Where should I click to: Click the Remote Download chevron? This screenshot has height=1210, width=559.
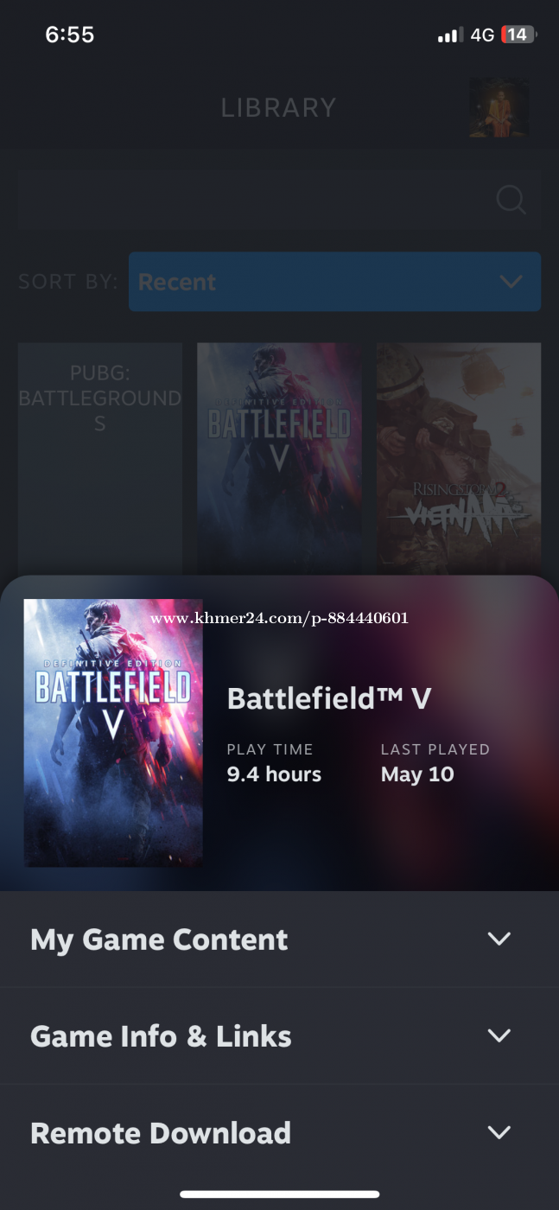499,1132
